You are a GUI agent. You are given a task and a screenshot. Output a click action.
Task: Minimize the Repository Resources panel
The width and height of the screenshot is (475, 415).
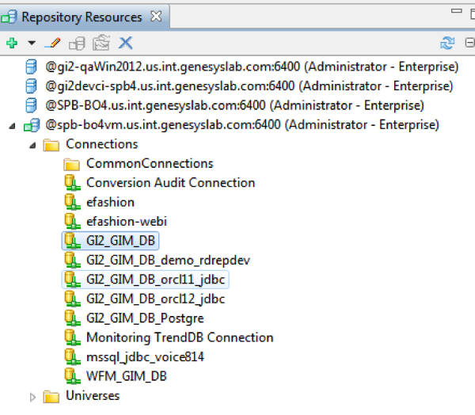click(x=456, y=11)
